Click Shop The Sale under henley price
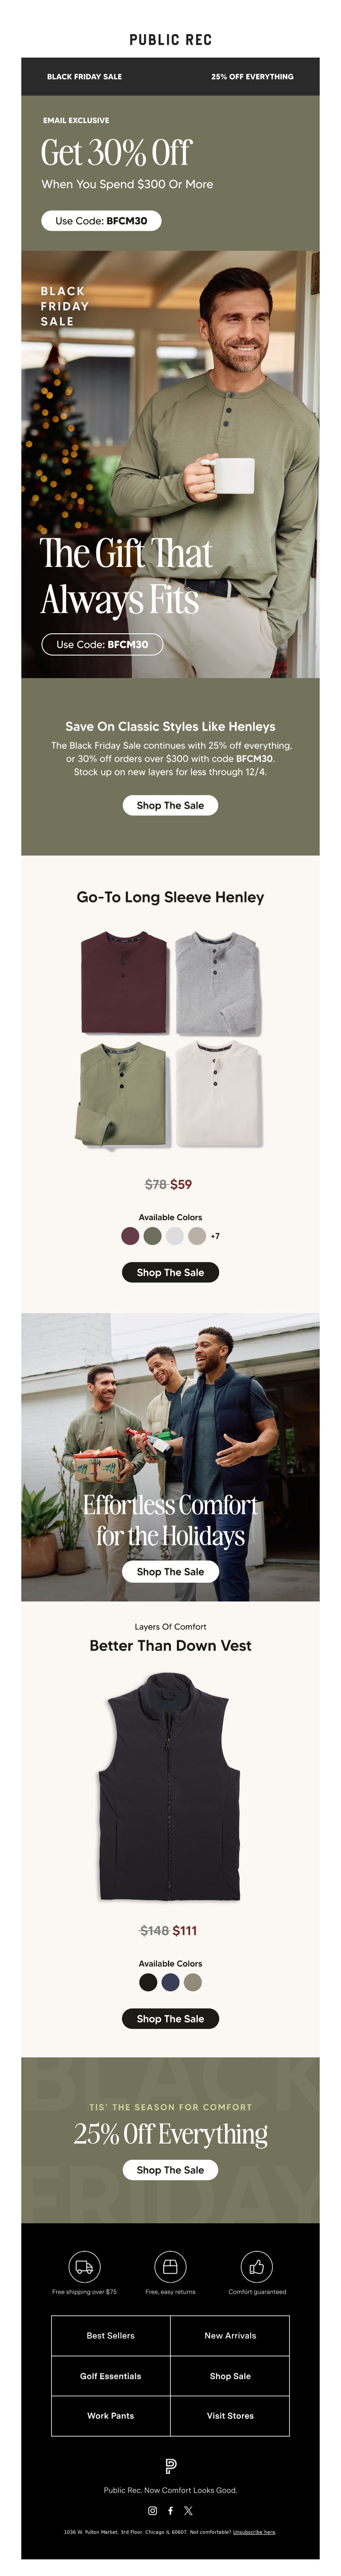 click(x=170, y=1272)
